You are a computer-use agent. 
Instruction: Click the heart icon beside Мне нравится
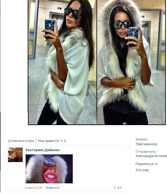61,141
